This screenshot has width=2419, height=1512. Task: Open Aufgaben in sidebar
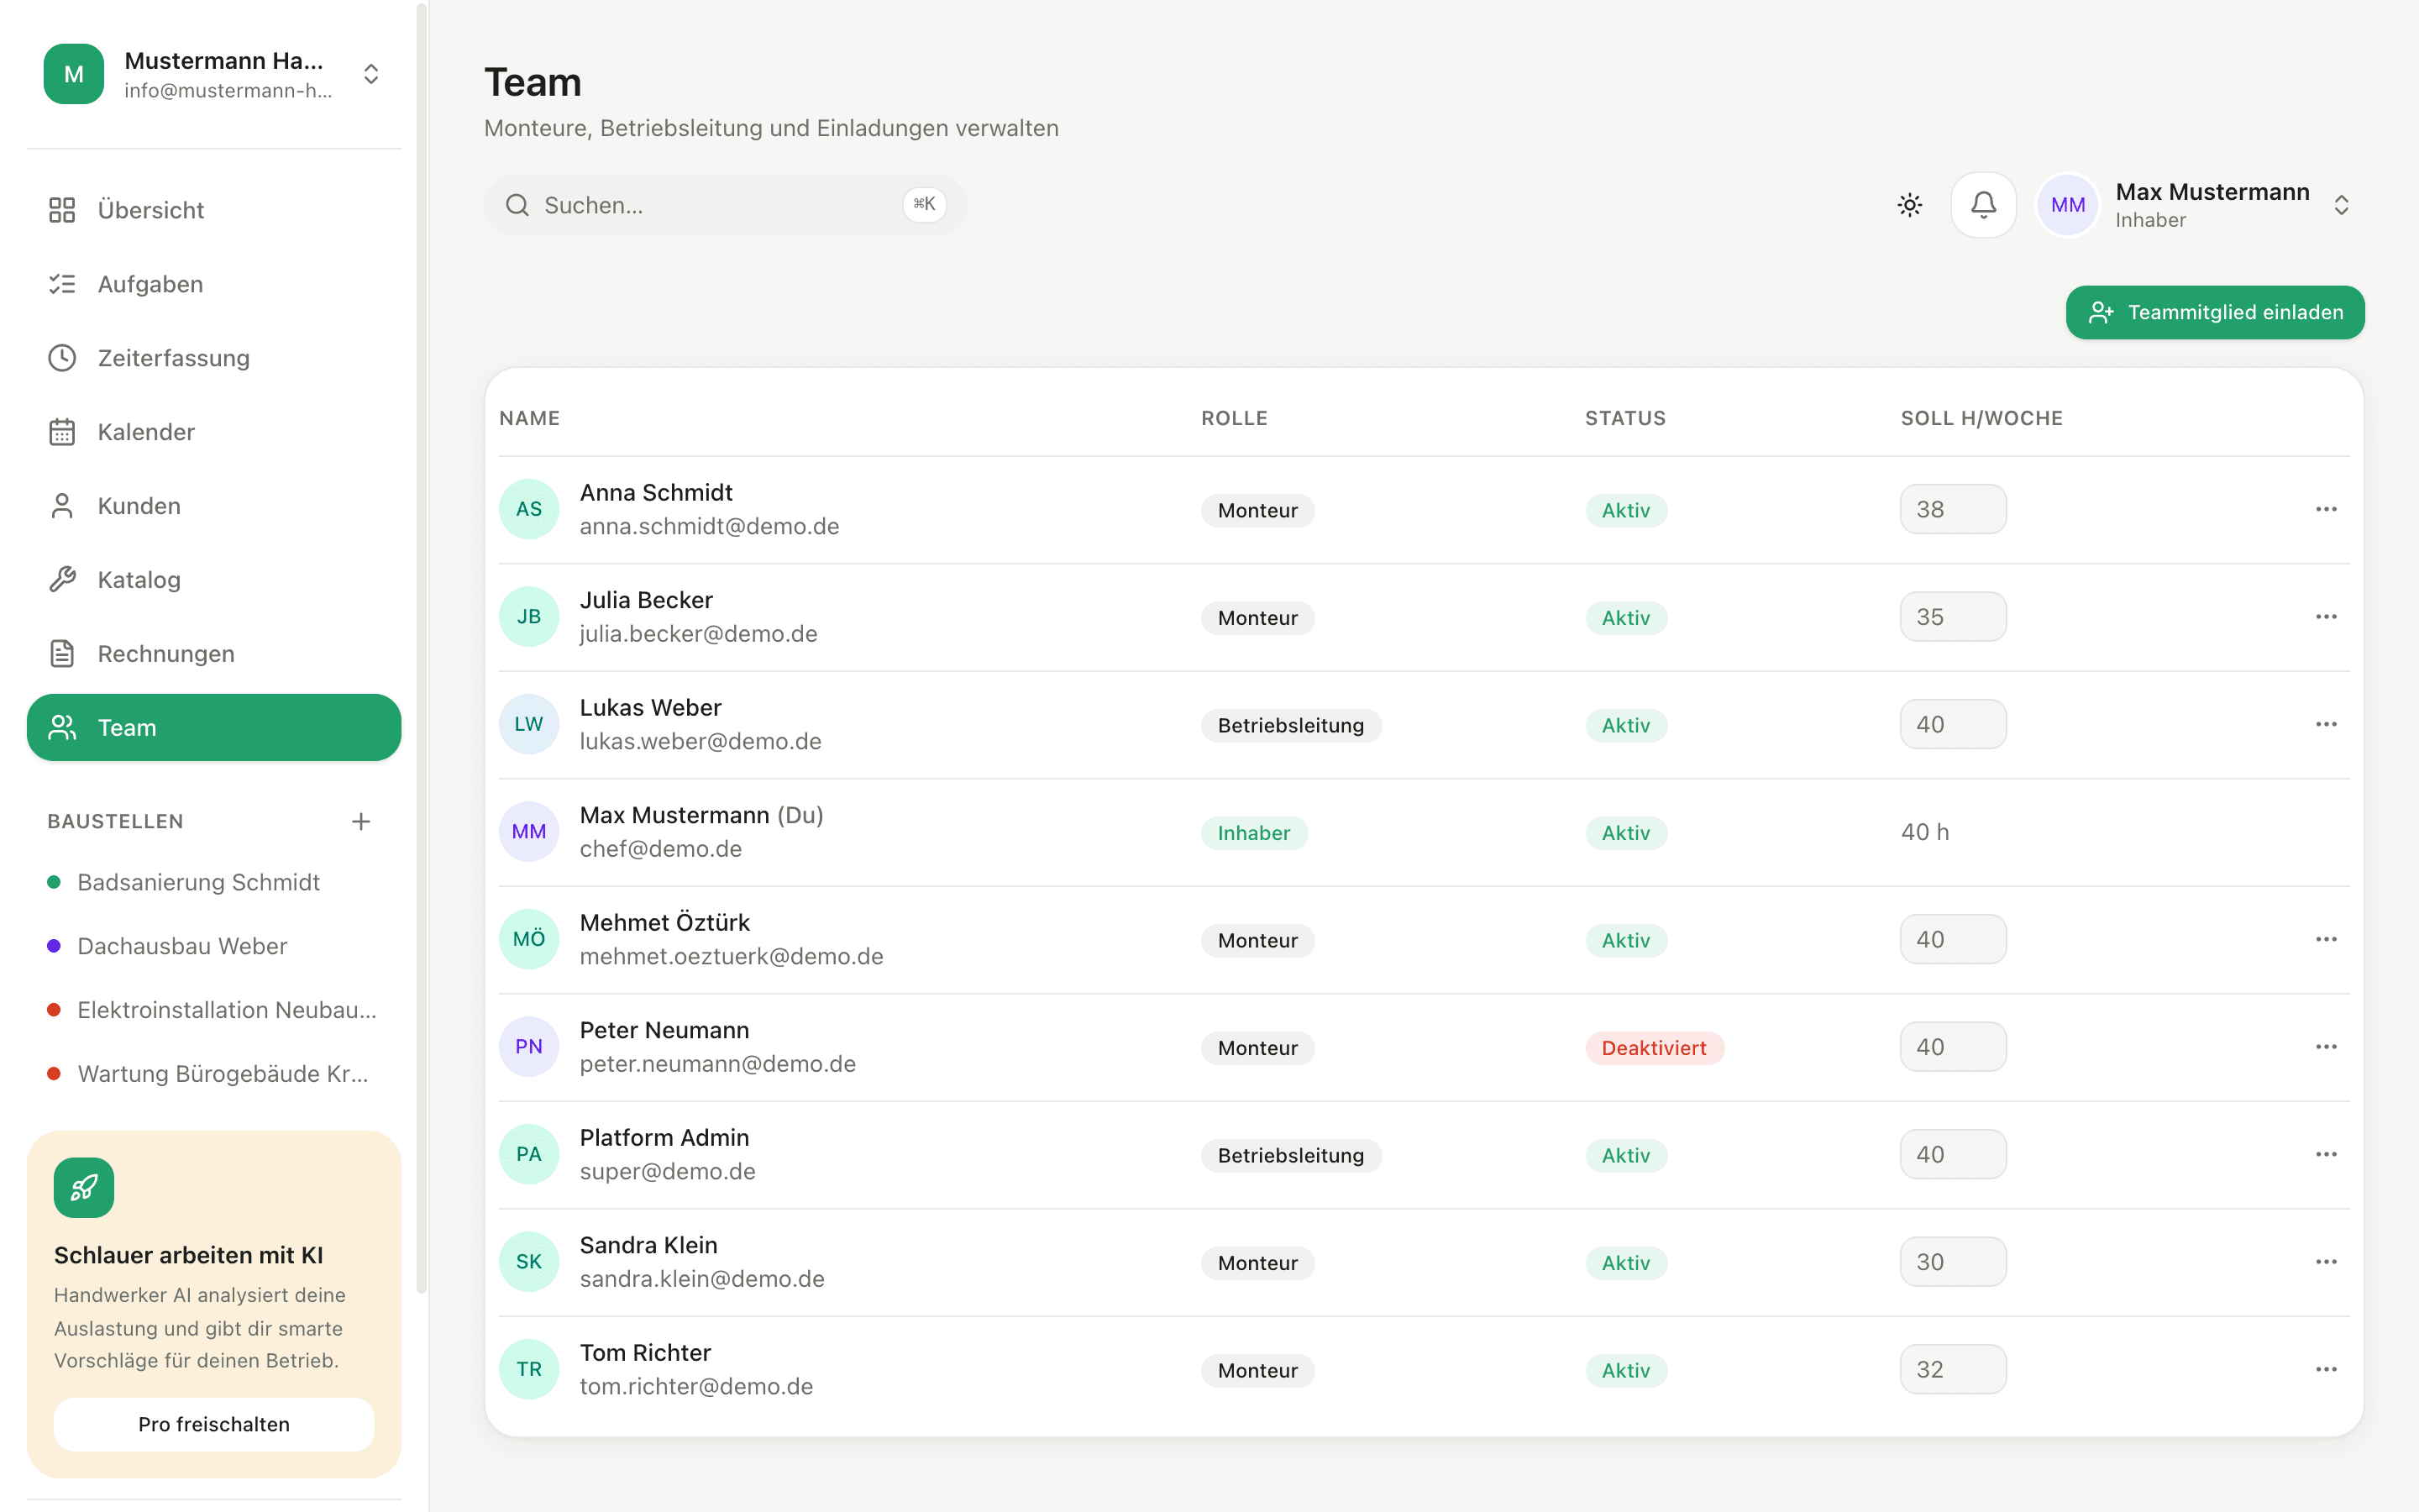pyautogui.click(x=214, y=284)
